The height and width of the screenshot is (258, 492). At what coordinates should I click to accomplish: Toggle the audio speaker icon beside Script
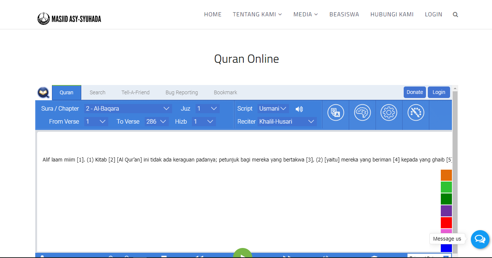pos(299,109)
